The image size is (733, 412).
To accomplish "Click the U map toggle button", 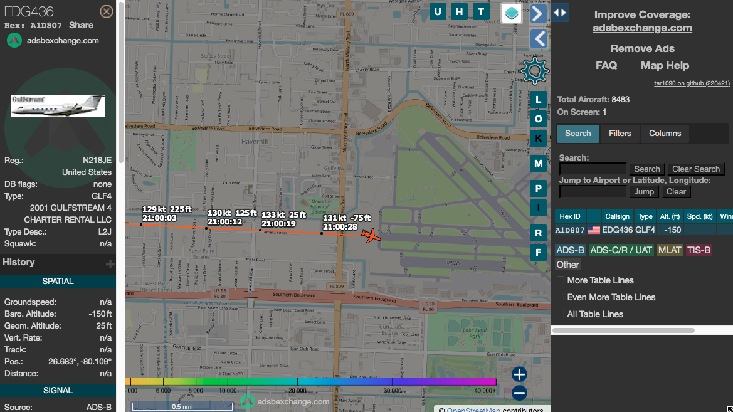I will (438, 12).
